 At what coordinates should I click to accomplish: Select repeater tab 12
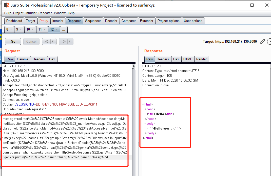(x=52, y=30)
